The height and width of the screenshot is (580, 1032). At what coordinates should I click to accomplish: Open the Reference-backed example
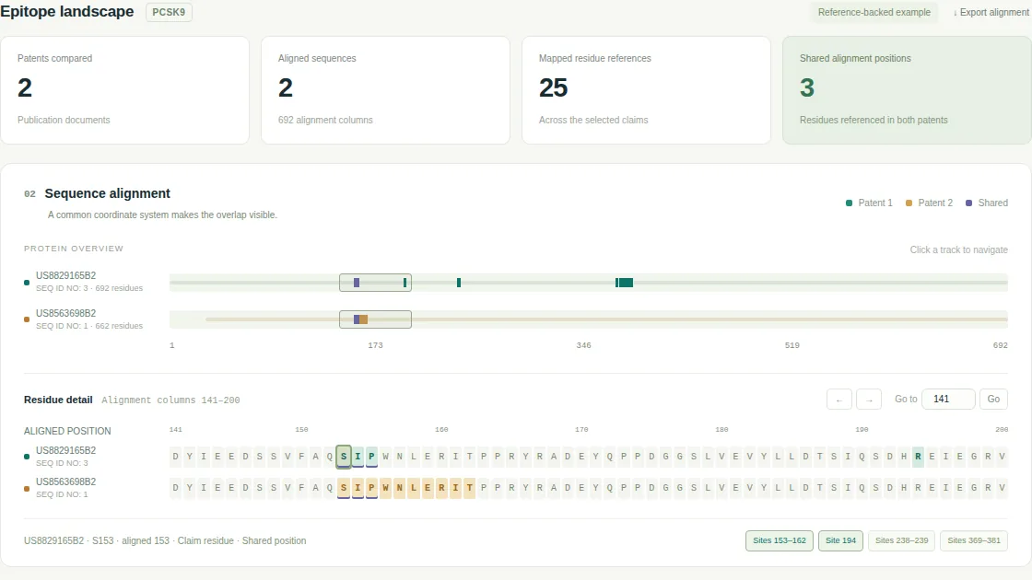tap(874, 13)
